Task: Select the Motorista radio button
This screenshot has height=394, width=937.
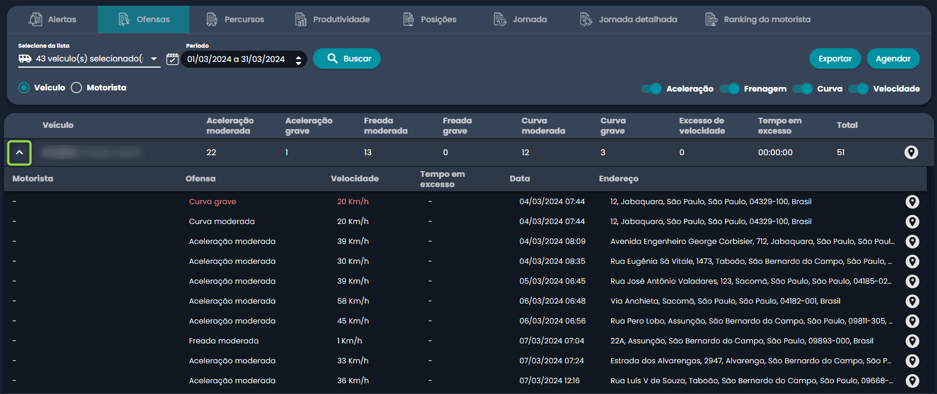Action: (76, 88)
